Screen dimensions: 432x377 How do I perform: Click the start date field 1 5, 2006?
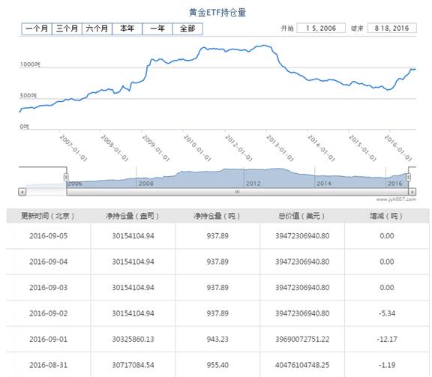(321, 28)
